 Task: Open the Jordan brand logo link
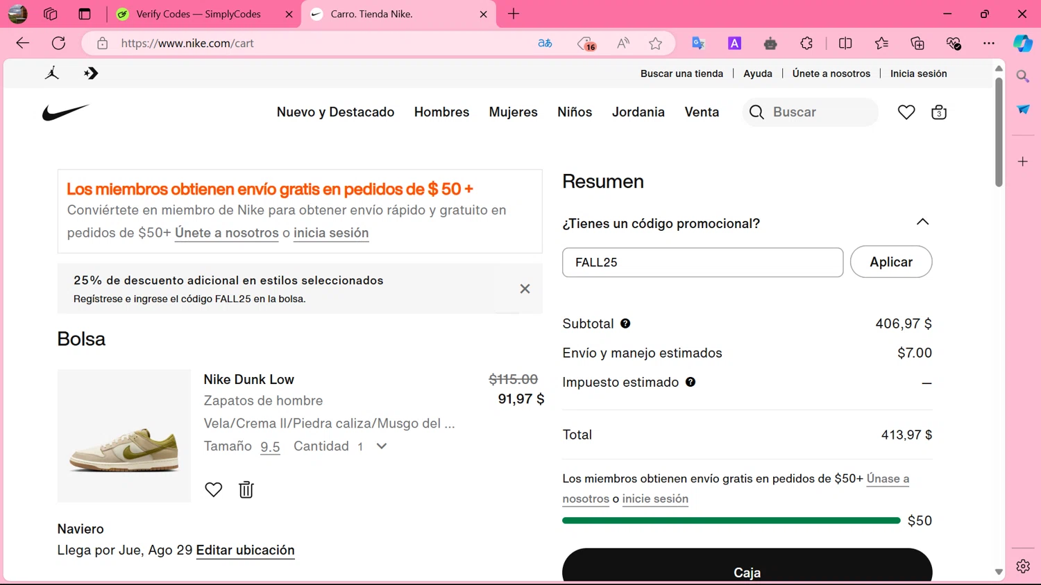click(52, 73)
